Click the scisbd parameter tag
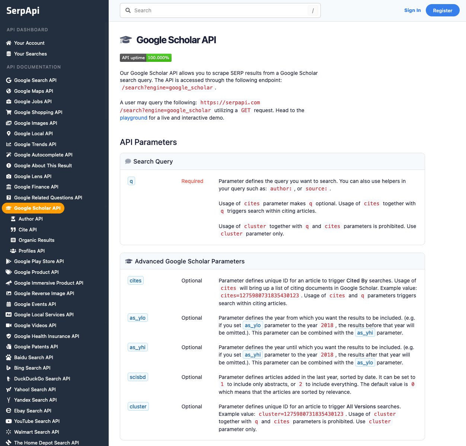Screen dimensions: 466x446 tap(138, 377)
